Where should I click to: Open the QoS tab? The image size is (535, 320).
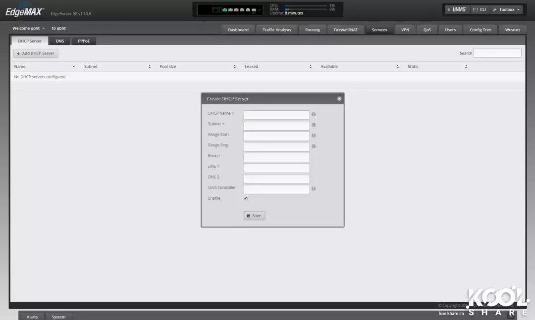click(x=427, y=30)
